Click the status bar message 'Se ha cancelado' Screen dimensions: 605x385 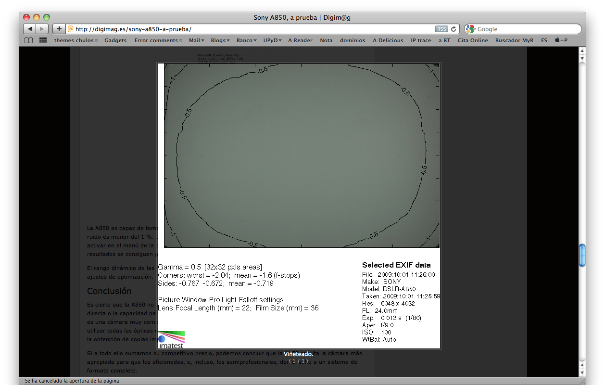click(x=72, y=381)
